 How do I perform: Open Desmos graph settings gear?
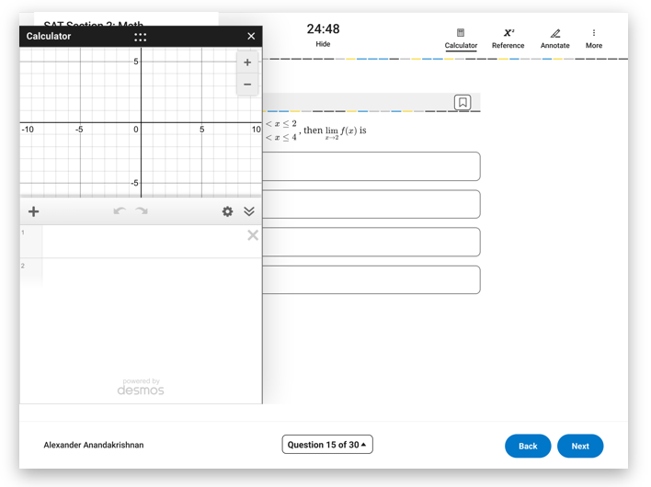227,211
